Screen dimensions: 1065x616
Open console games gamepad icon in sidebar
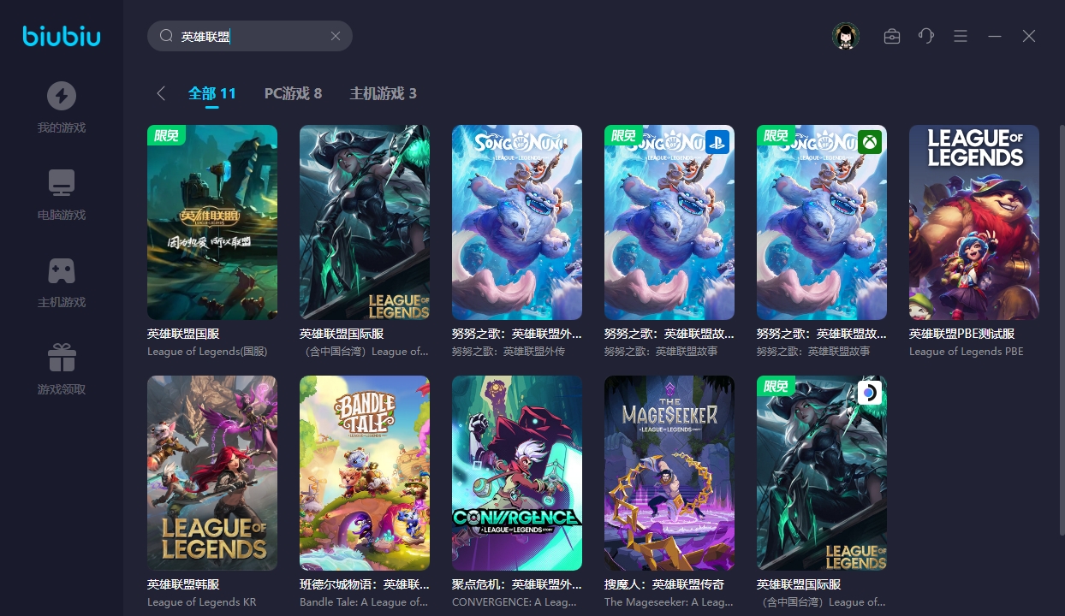[x=61, y=270]
